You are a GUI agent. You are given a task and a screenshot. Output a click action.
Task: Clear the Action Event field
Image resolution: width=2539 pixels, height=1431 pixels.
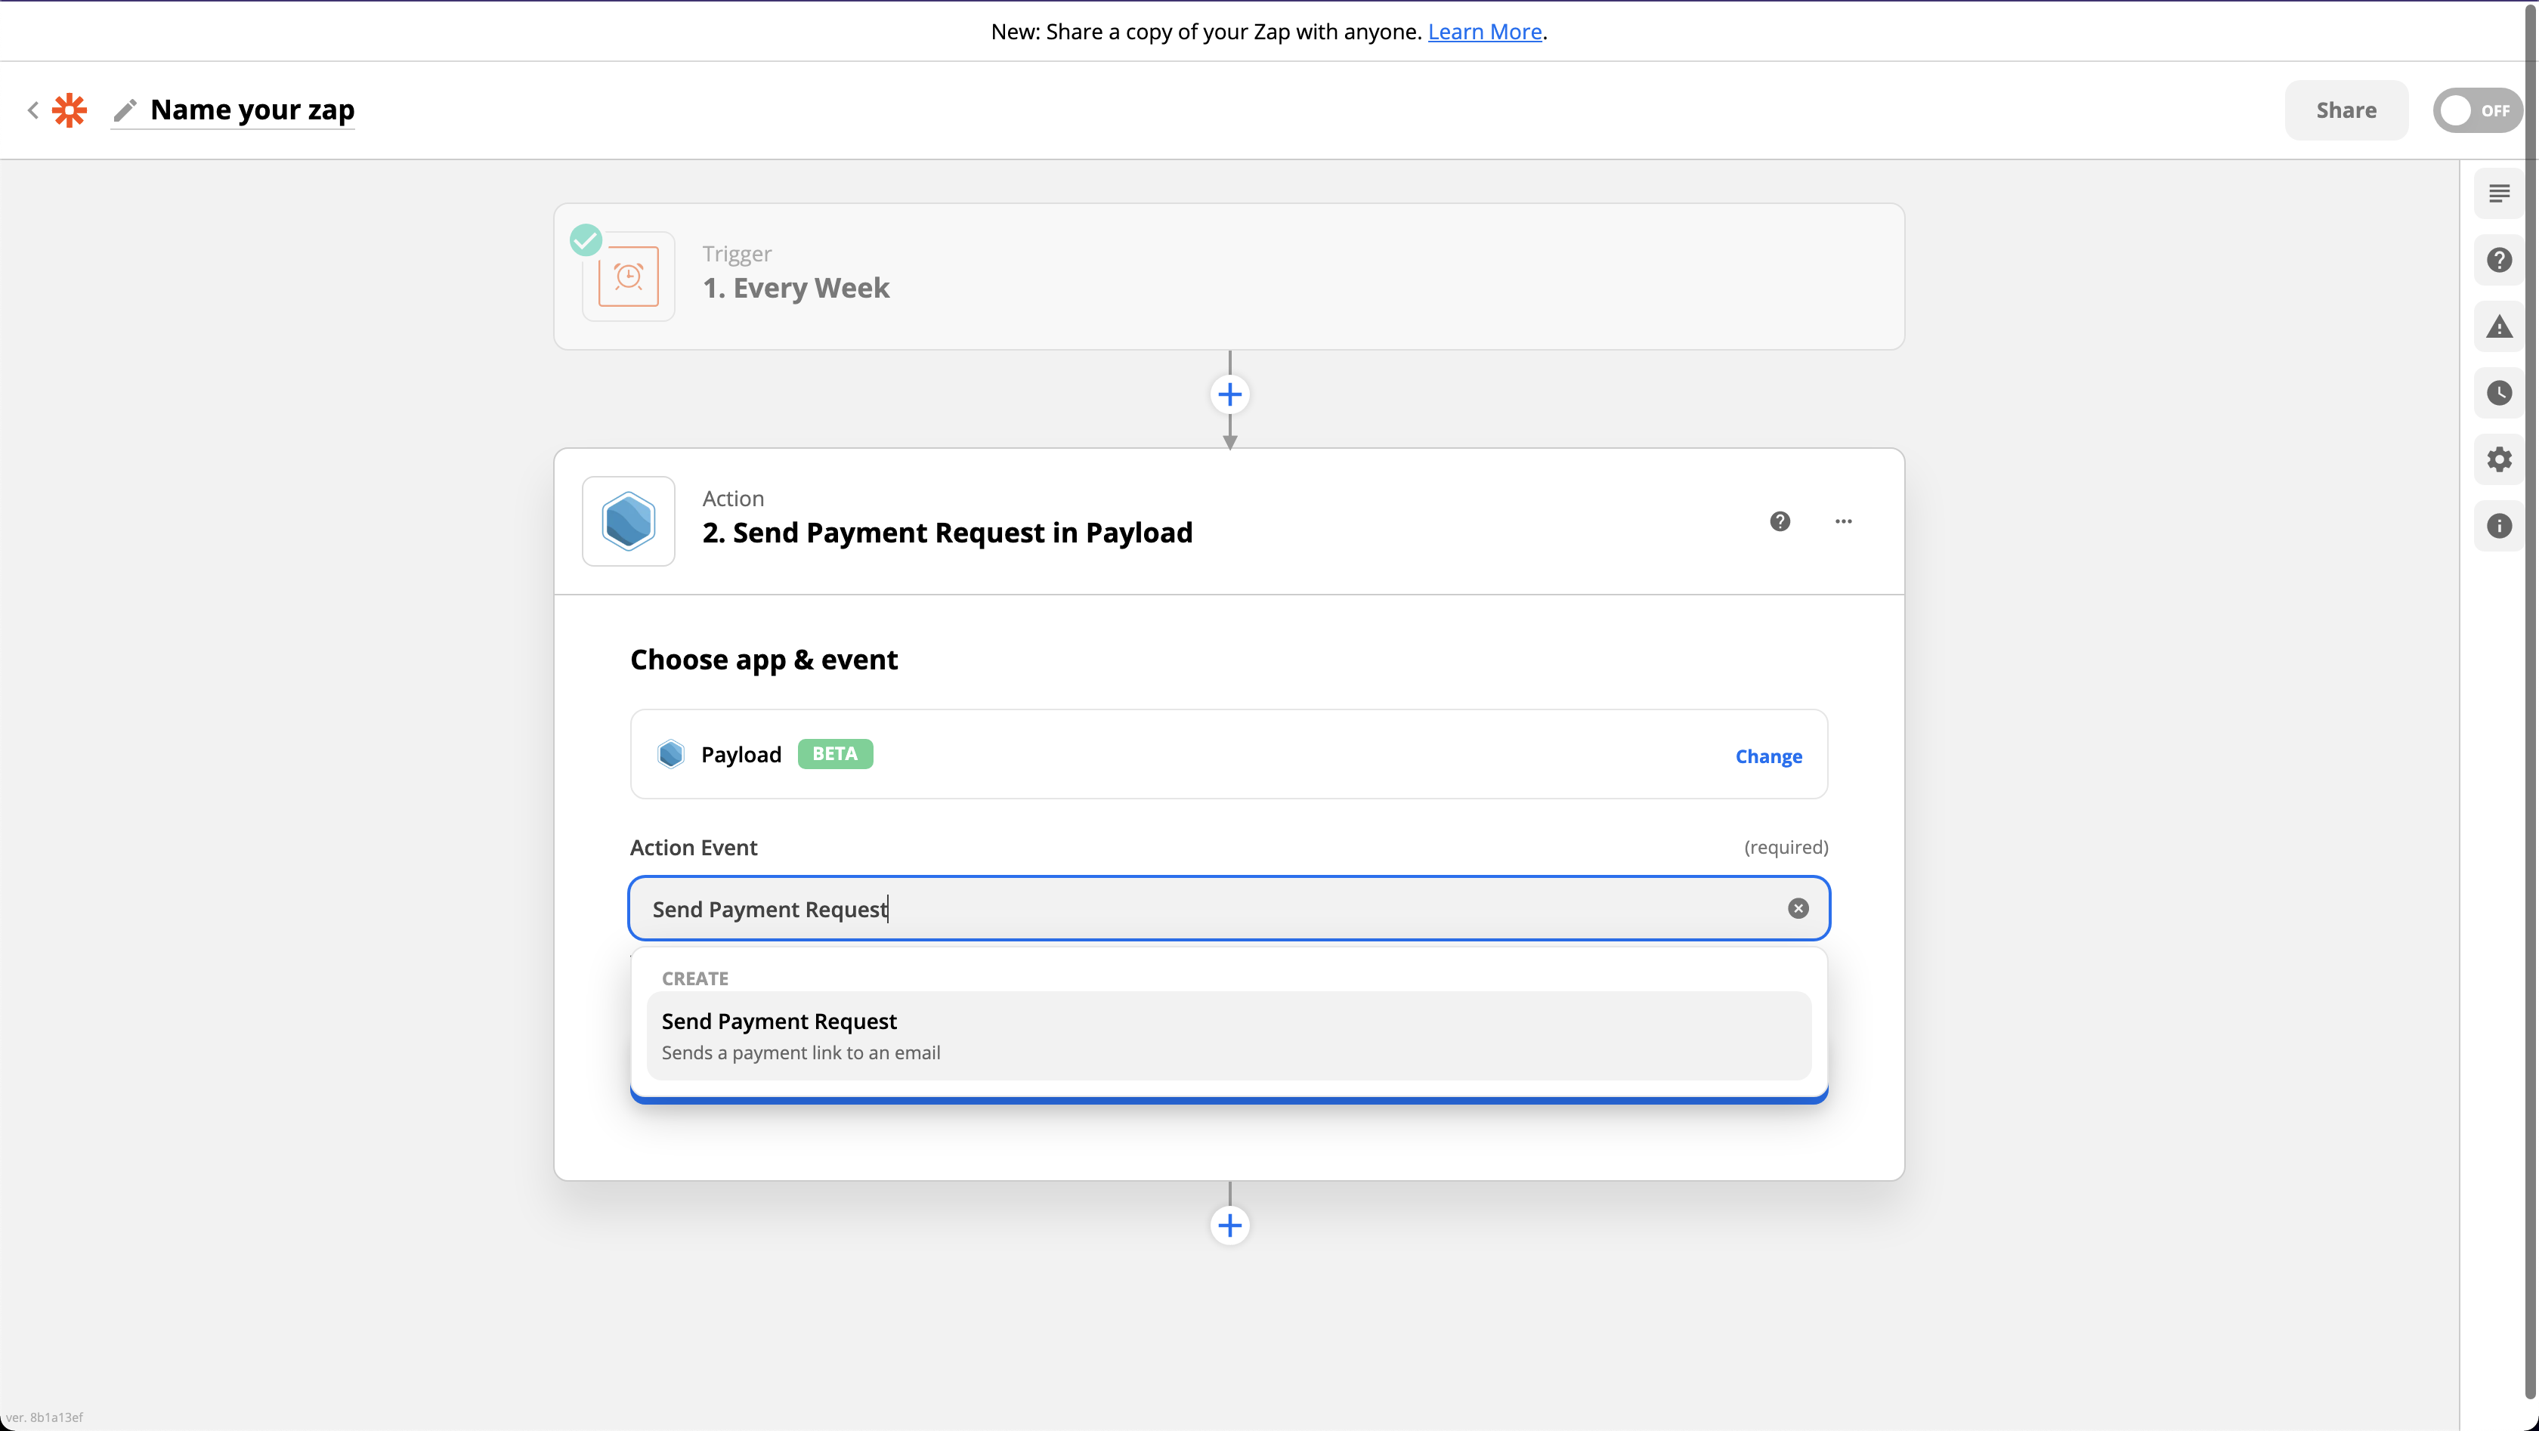(1798, 909)
